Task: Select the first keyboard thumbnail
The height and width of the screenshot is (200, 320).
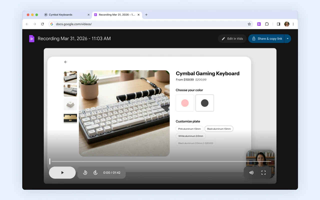Action: [x=70, y=77]
